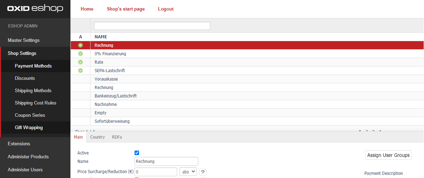Click Assign User Groups button
The height and width of the screenshot is (178, 424).
pyautogui.click(x=388, y=155)
